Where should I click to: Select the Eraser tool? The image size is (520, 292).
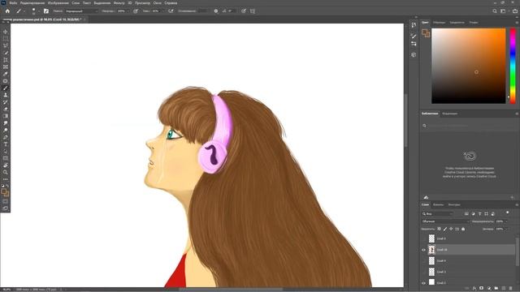(6, 109)
